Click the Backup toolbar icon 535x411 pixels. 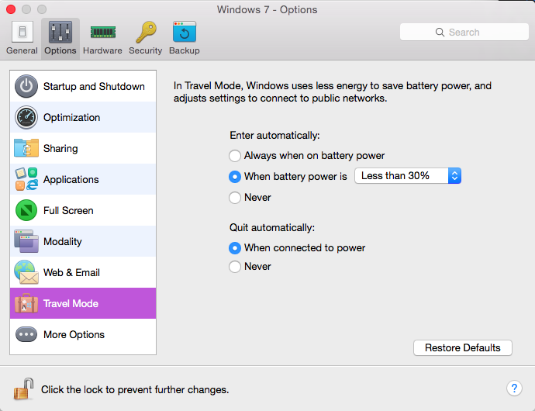(184, 33)
